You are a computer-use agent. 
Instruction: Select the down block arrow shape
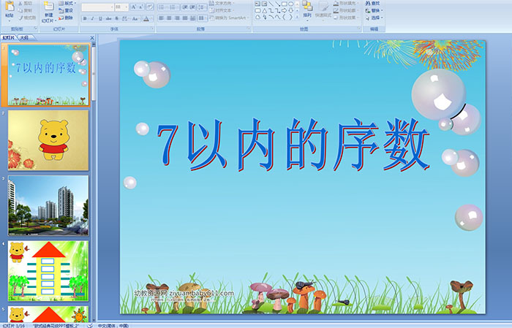click(x=290, y=11)
